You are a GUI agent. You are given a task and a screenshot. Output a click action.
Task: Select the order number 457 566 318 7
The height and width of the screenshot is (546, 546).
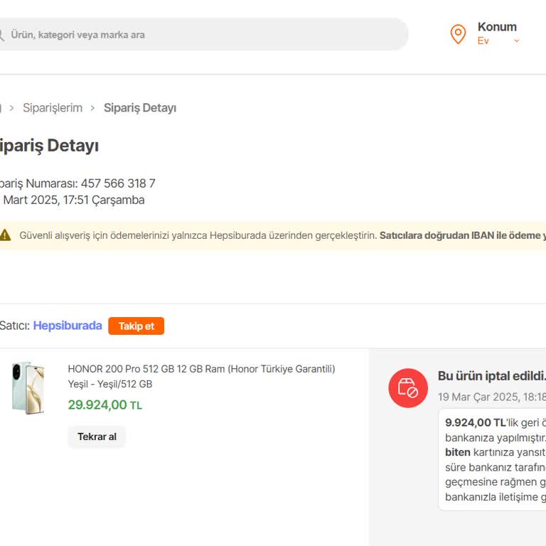[118, 183]
